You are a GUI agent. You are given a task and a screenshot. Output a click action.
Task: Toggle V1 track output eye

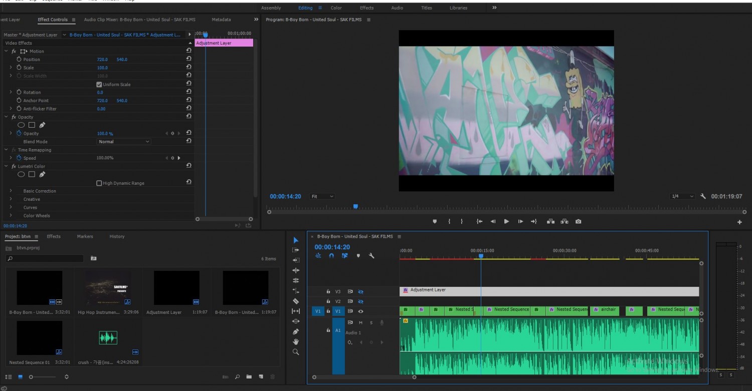point(360,311)
